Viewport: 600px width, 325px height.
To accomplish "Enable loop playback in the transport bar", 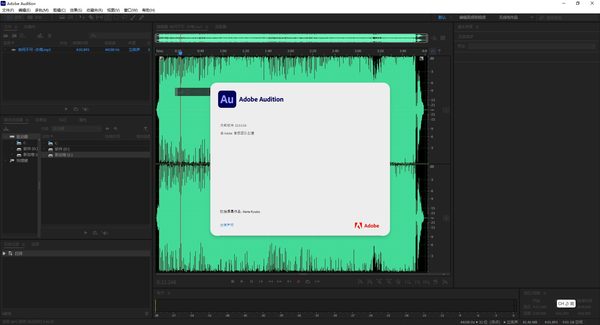I will 307,282.
